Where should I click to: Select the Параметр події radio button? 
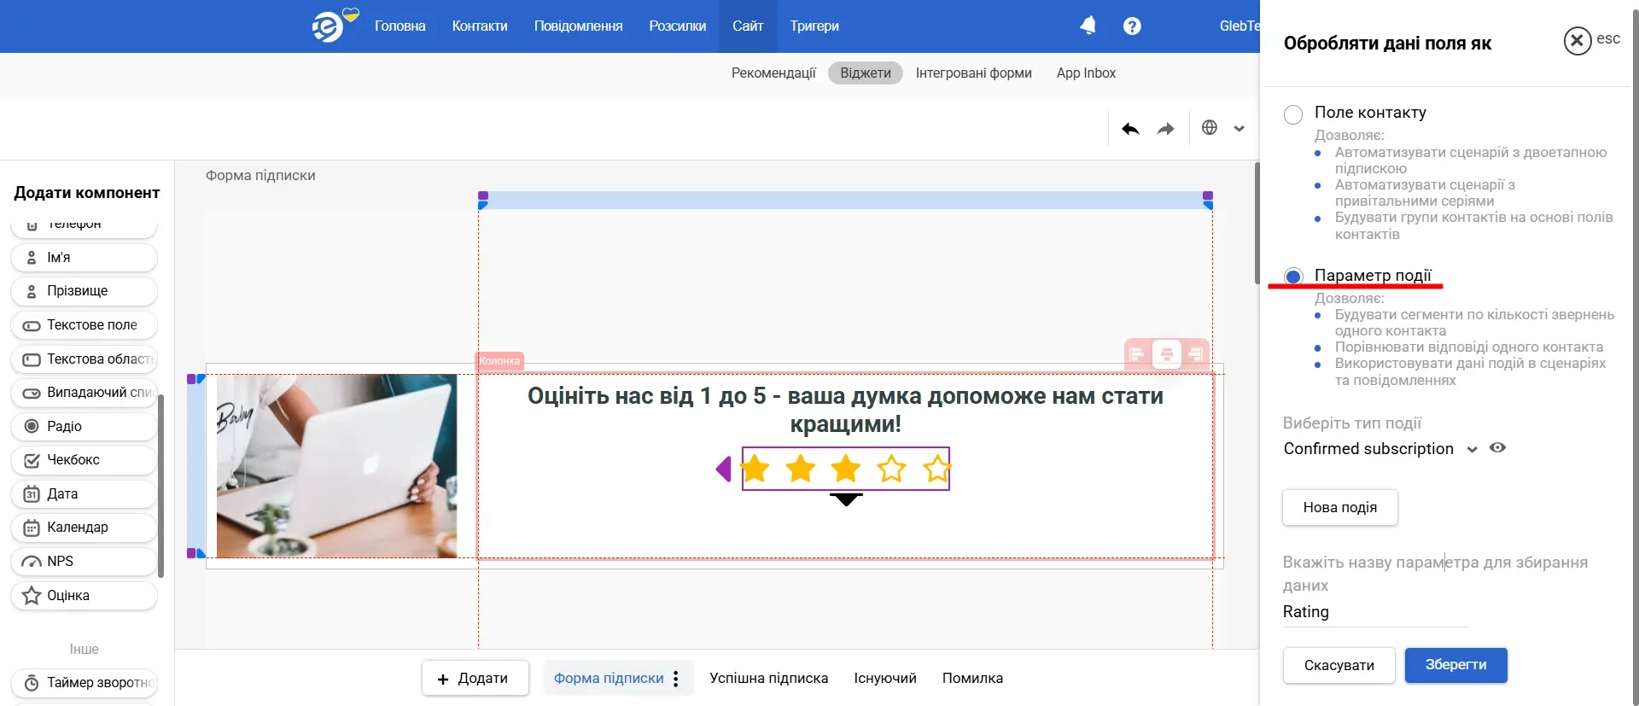point(1293,277)
